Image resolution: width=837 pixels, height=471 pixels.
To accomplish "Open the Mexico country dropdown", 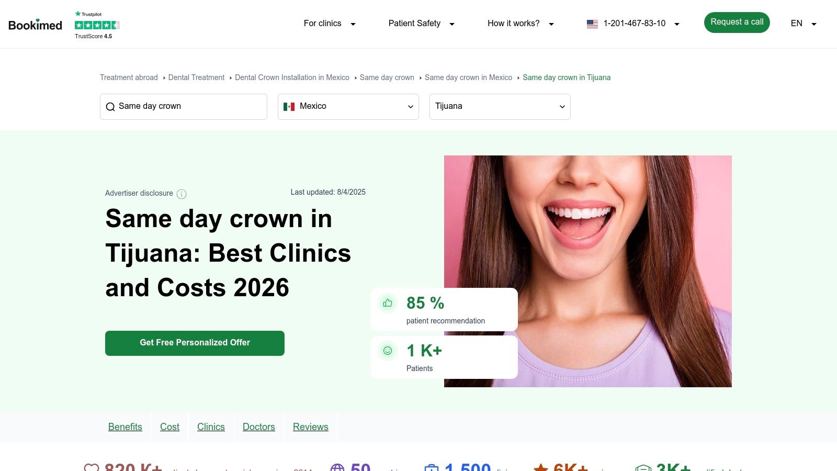I will point(348,106).
